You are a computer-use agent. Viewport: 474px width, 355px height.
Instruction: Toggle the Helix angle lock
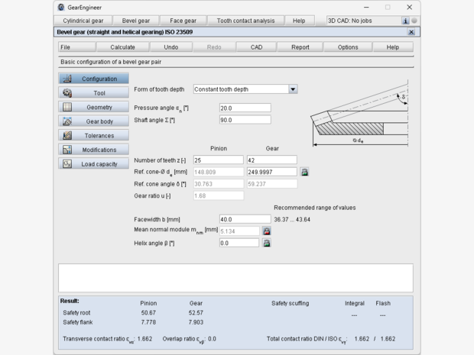click(x=267, y=243)
